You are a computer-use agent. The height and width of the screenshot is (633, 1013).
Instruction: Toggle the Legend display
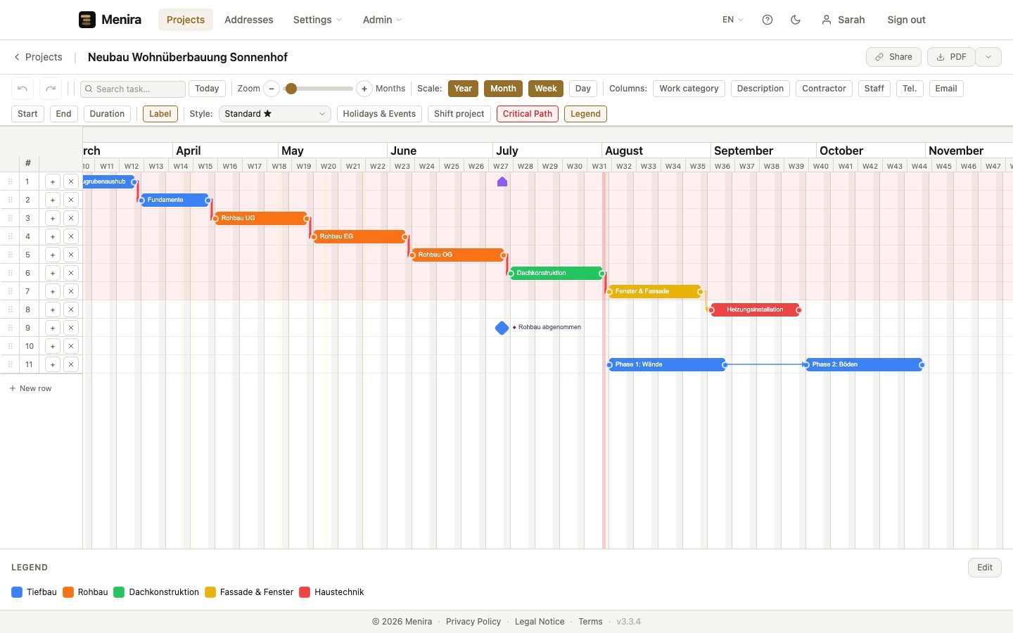[585, 114]
